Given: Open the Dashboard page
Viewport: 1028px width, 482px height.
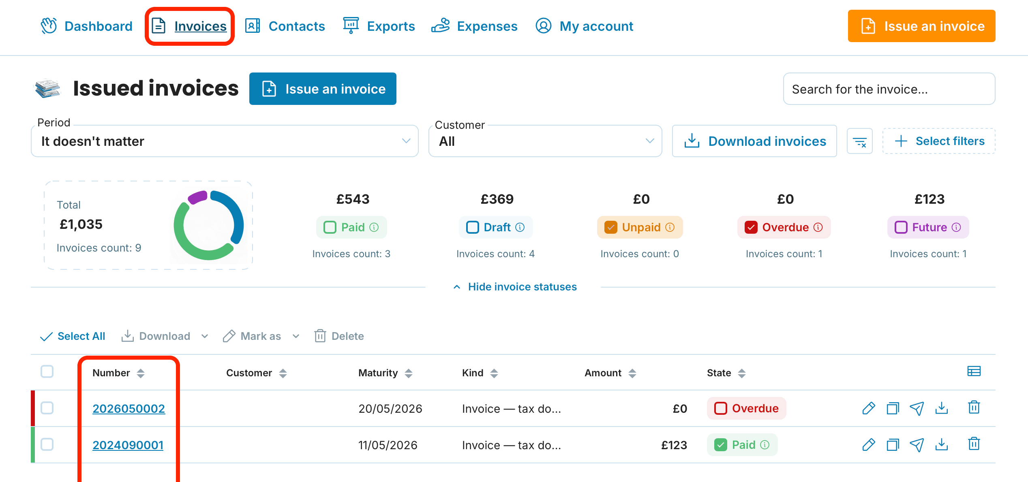Looking at the screenshot, I should [86, 26].
